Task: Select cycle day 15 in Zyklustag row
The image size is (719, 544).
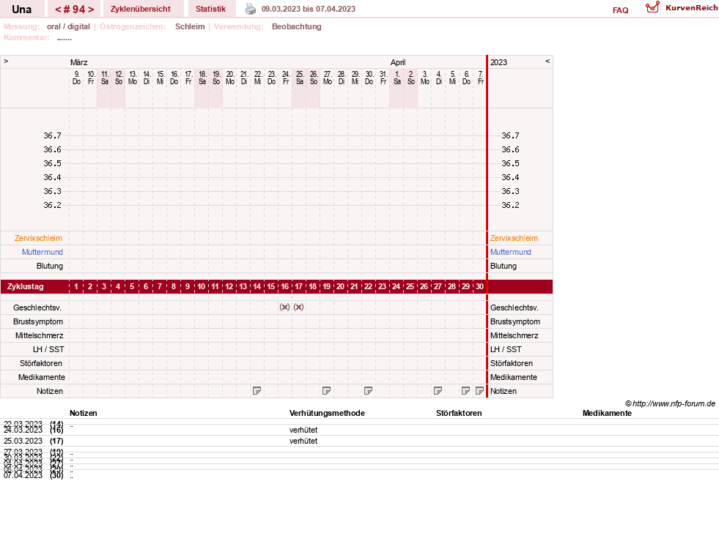Action: coord(271,287)
